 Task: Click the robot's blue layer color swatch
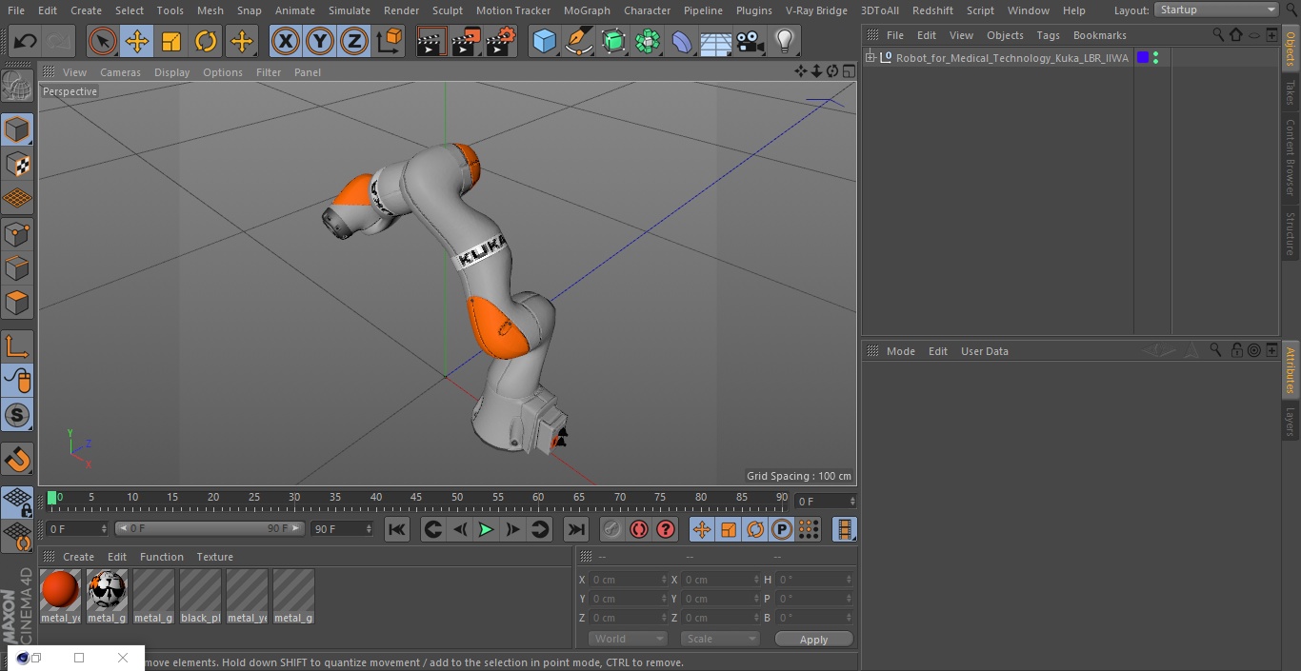[x=1143, y=58]
